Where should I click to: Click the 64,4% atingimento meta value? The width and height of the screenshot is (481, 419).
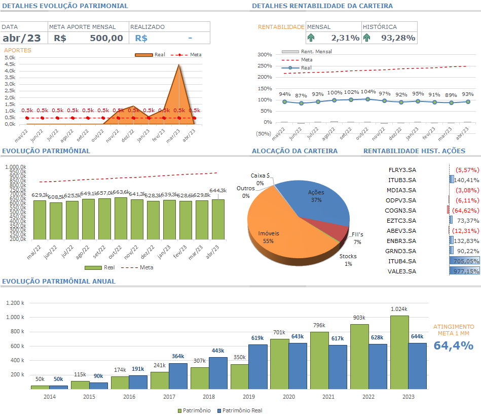coord(454,345)
